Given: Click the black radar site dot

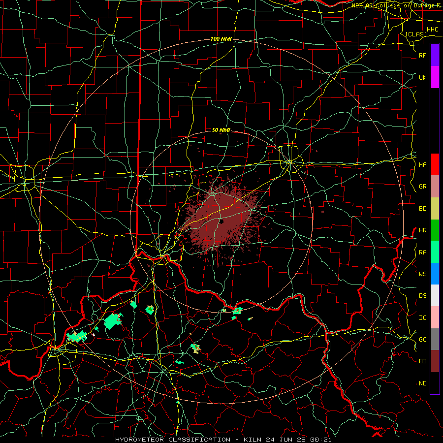Looking at the screenshot, I should click(222, 221).
